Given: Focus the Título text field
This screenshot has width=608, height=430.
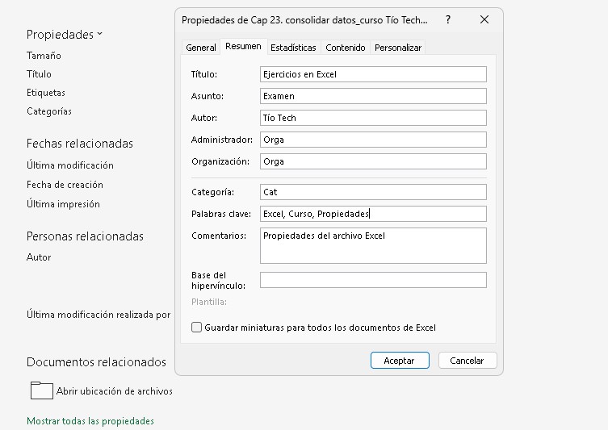Looking at the screenshot, I should [373, 74].
